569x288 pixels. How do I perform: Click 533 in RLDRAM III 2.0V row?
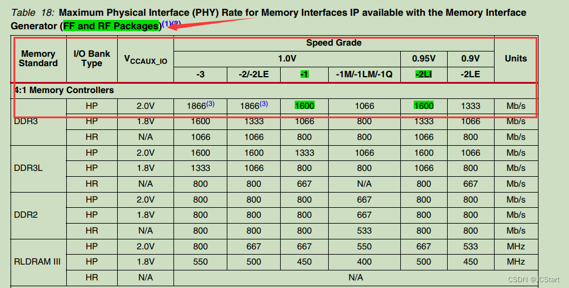[471, 246]
